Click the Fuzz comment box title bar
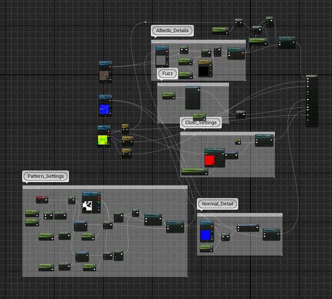 click(193, 85)
